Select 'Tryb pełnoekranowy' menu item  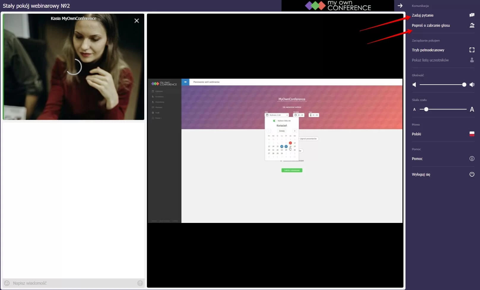pos(428,50)
